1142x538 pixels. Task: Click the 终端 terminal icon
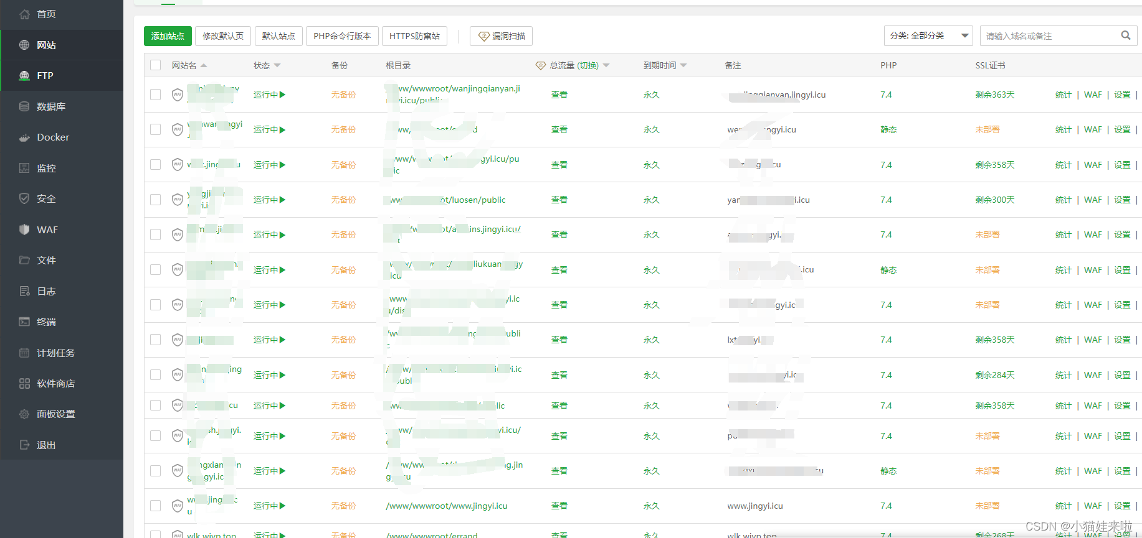24,322
